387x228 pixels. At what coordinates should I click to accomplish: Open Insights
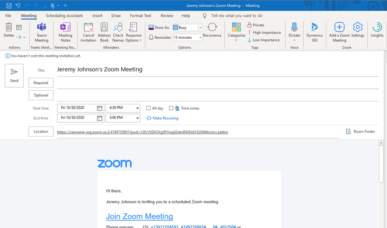click(x=377, y=30)
